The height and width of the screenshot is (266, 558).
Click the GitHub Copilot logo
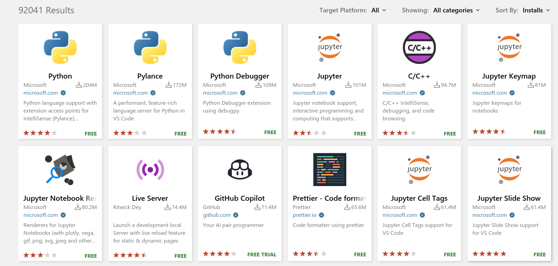coord(240,170)
